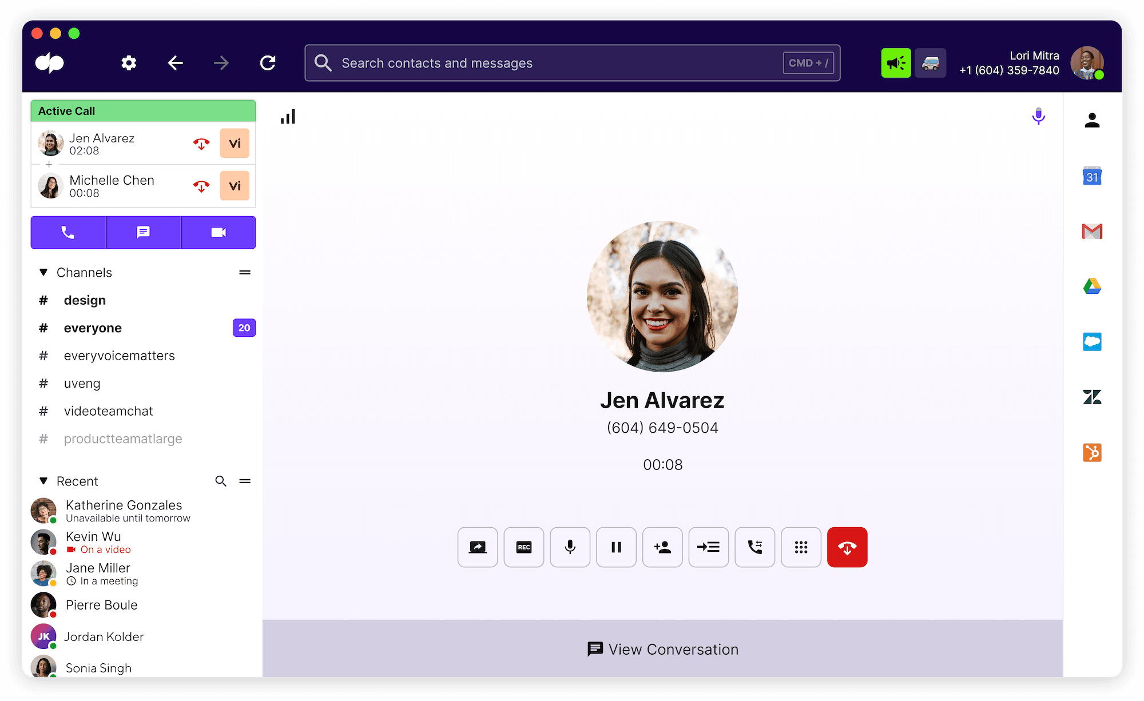Image resolution: width=1144 pixels, height=701 pixels.
Task: Mute the microphone during the call
Action: click(570, 547)
